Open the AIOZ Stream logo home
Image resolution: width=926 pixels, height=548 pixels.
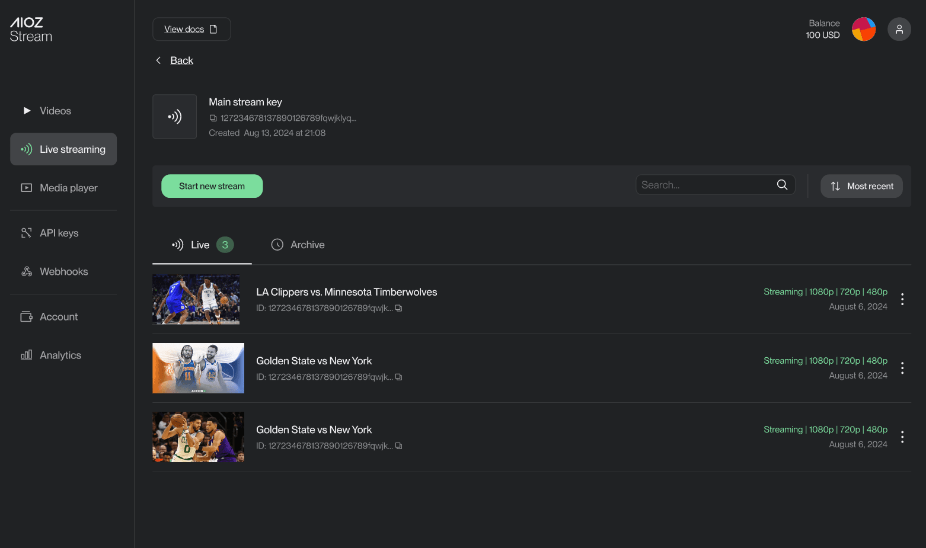(x=31, y=30)
